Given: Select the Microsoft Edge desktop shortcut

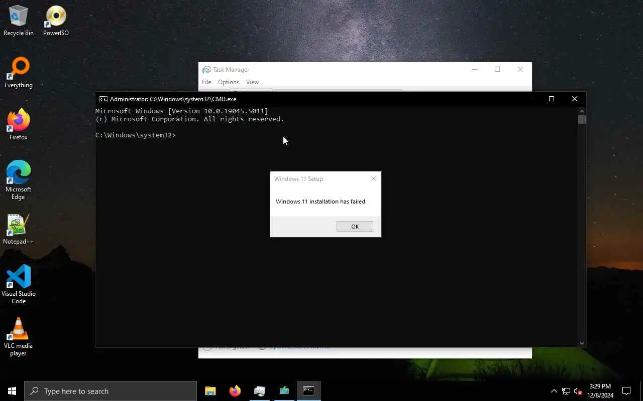Looking at the screenshot, I should pos(19,180).
